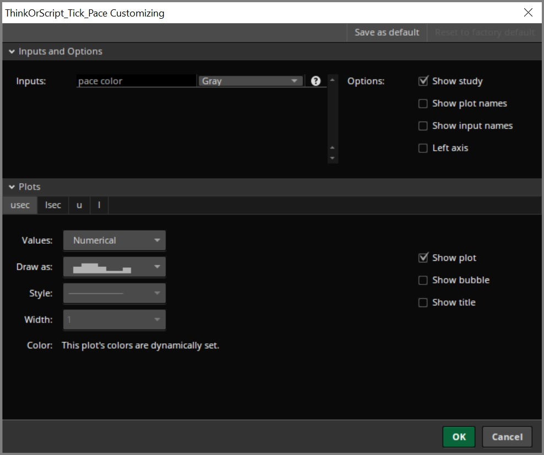Click the dynamically set color message text
The height and width of the screenshot is (455, 544).
tap(140, 346)
